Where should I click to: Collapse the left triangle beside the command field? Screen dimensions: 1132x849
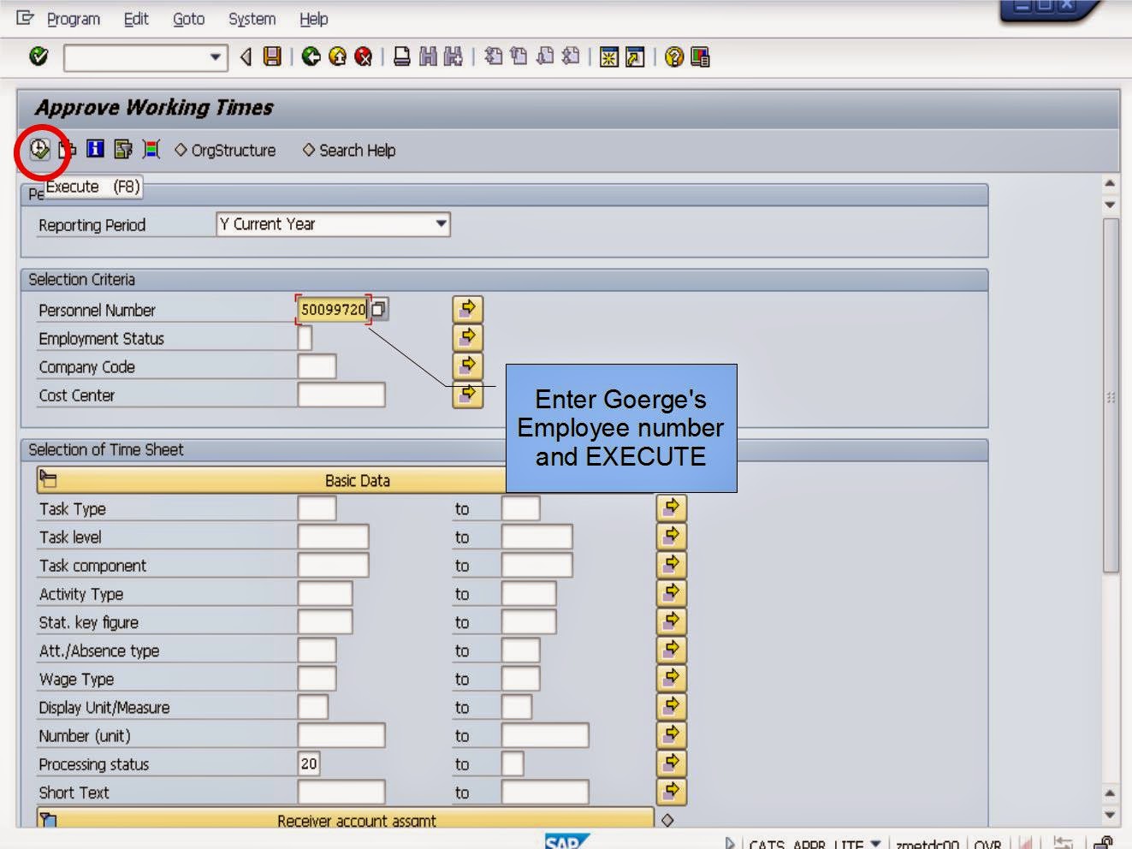[246, 57]
